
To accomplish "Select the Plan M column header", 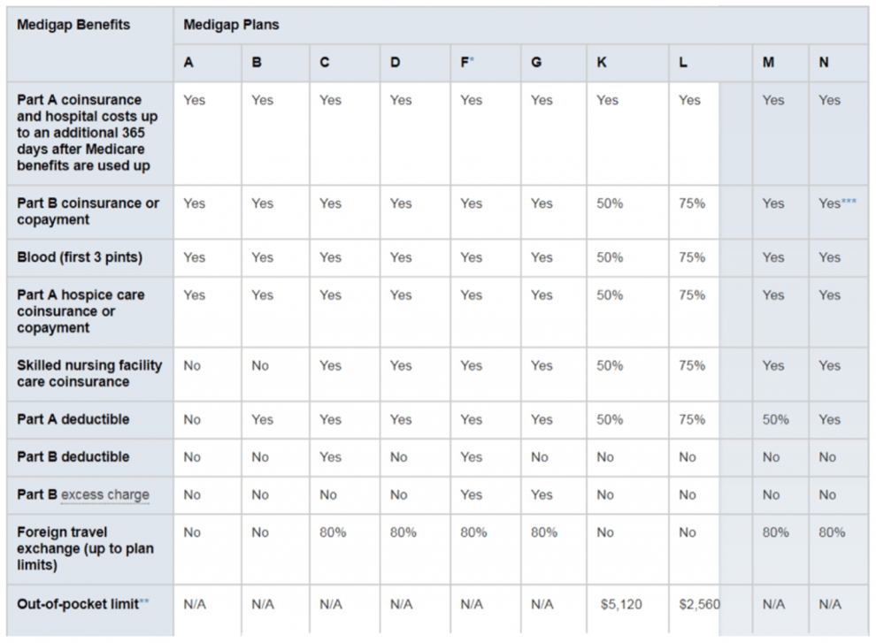I will tap(770, 63).
